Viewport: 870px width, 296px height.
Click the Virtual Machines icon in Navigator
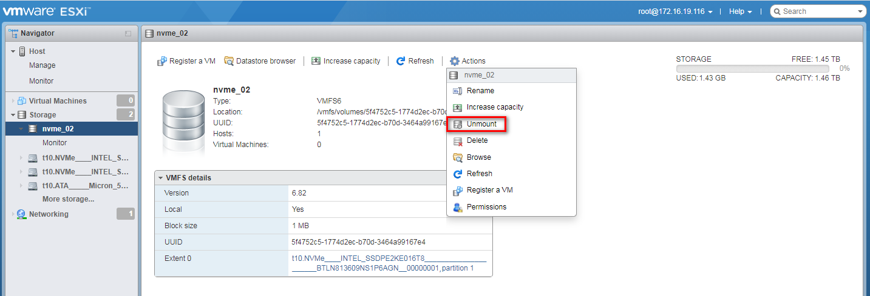(x=22, y=101)
